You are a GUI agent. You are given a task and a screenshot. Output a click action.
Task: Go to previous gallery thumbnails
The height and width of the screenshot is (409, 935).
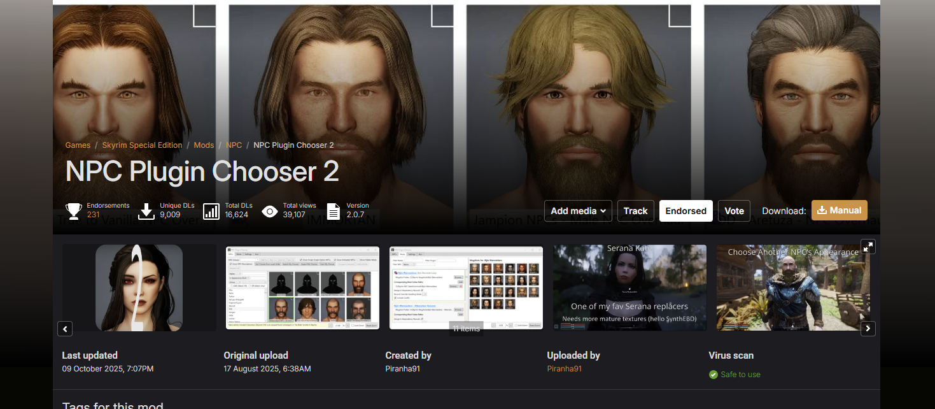(65, 329)
